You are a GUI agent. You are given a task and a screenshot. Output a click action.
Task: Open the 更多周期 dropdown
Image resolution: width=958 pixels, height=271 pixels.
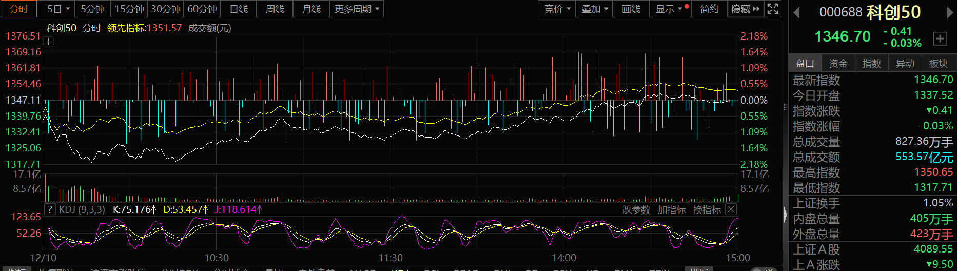coord(357,9)
